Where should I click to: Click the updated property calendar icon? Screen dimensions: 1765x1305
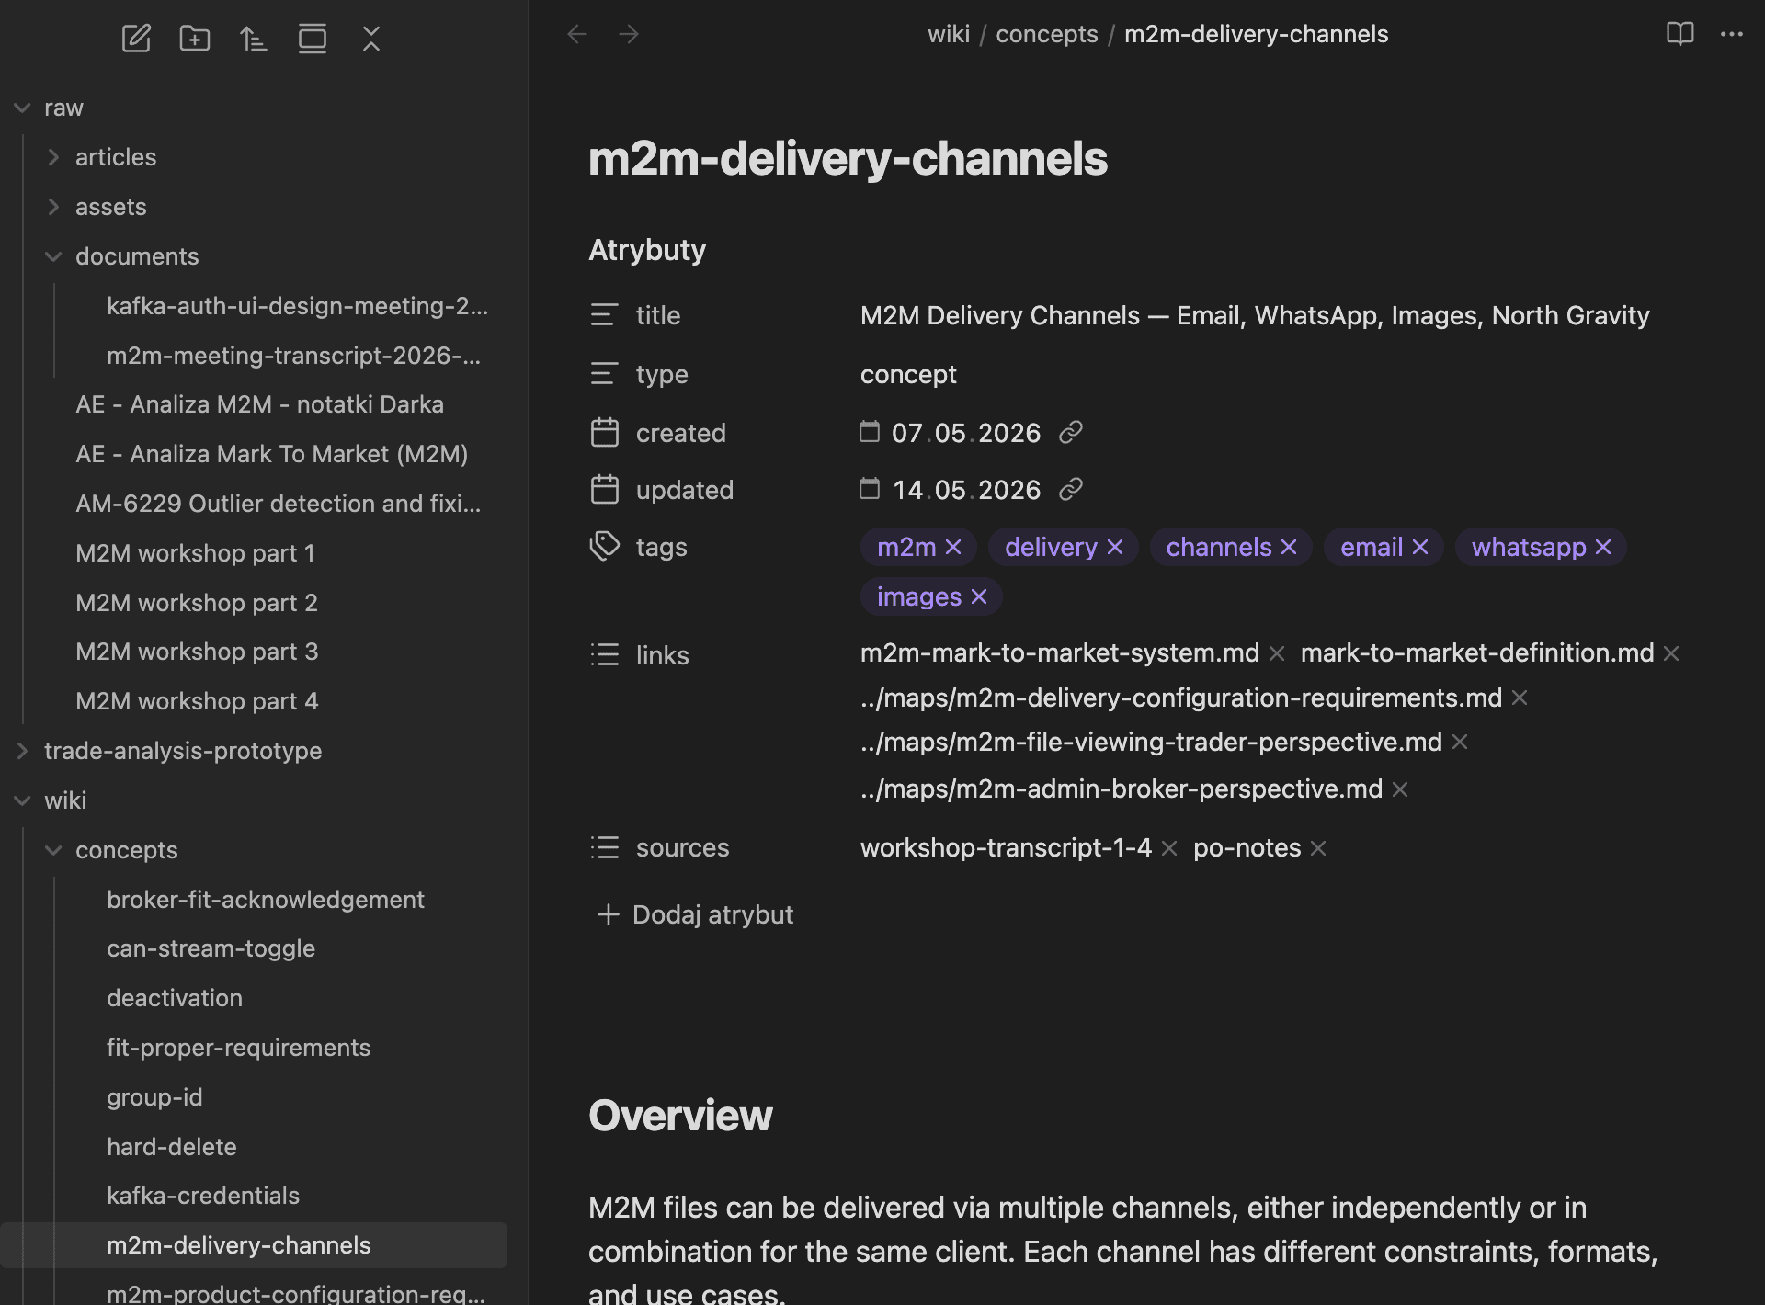pos(604,490)
